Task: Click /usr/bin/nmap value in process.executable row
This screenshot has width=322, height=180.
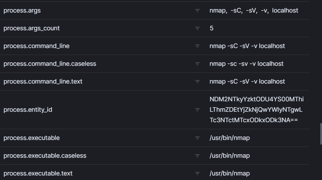Action: (230, 138)
